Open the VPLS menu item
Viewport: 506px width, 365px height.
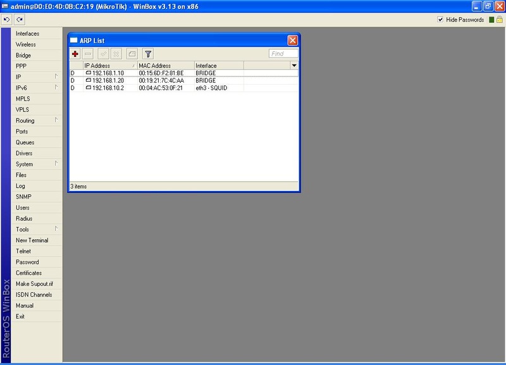[37, 109]
